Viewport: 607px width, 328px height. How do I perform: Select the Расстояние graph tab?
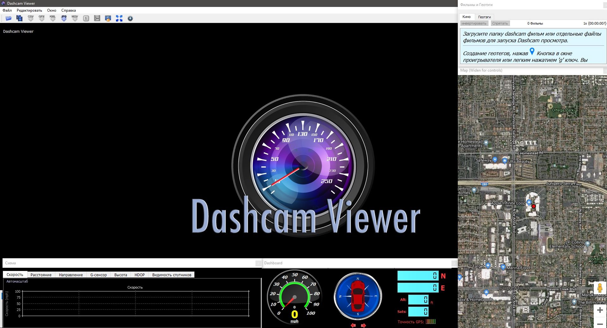[41, 275]
